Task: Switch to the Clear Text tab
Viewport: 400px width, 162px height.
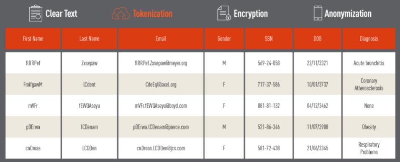Action: click(x=61, y=13)
